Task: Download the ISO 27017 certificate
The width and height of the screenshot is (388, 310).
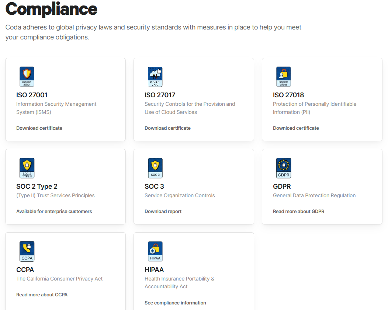Action: pos(167,128)
